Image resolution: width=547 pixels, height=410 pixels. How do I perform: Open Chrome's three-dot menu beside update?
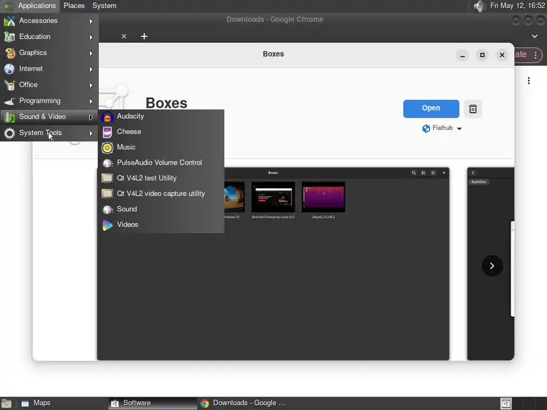pyautogui.click(x=535, y=55)
